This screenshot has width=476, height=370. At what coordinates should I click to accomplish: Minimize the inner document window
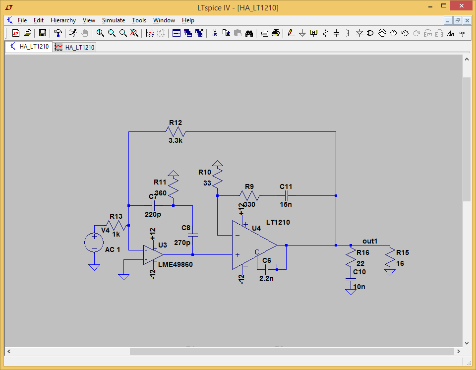pos(448,21)
